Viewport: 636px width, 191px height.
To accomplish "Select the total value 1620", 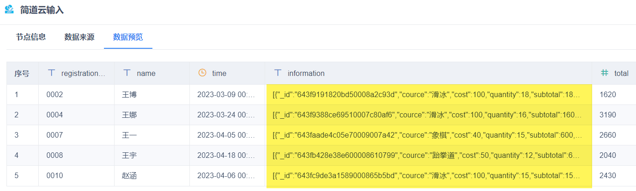I will [607, 95].
